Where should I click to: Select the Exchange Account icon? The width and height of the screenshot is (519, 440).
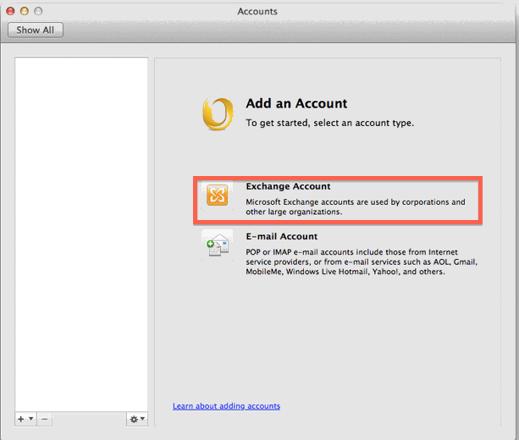217,195
